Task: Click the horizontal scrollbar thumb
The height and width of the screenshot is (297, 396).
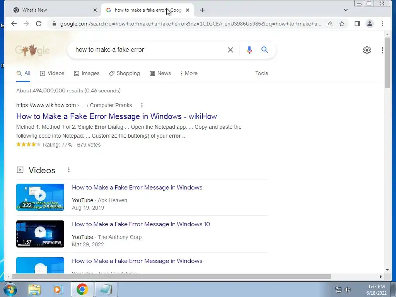Action: (x=171, y=277)
